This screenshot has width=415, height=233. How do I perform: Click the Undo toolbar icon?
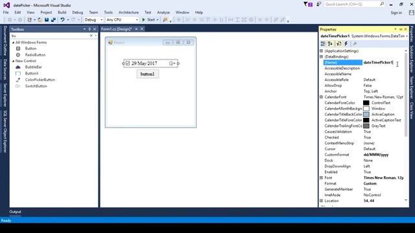[x=62, y=19]
